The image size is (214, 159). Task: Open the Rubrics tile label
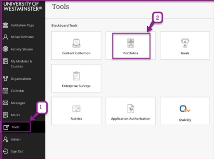[x=76, y=119]
